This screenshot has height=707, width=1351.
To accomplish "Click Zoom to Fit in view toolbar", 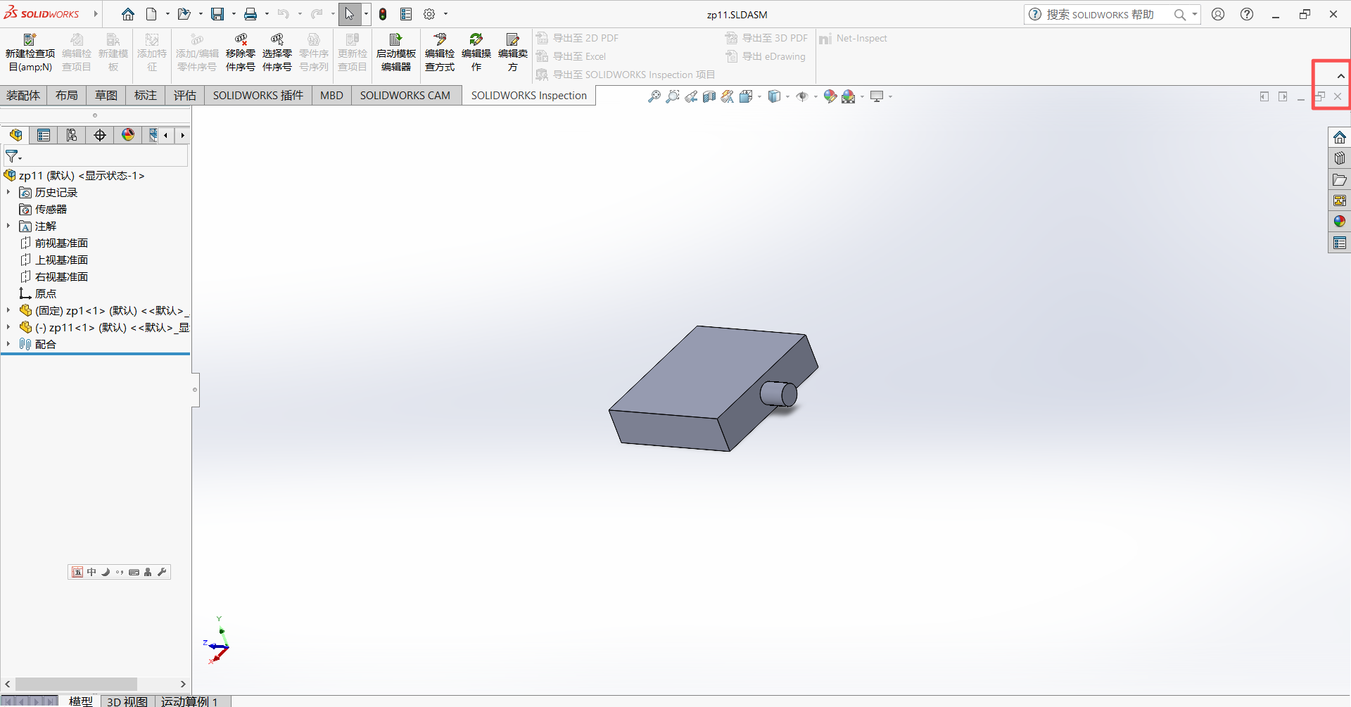I will [x=654, y=96].
